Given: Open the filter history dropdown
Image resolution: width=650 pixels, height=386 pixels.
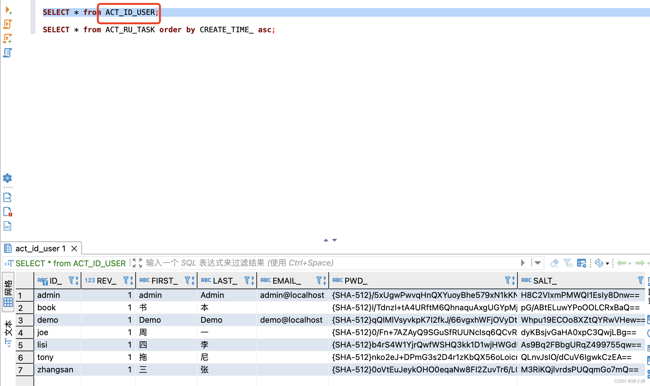Looking at the screenshot, I should [x=537, y=263].
